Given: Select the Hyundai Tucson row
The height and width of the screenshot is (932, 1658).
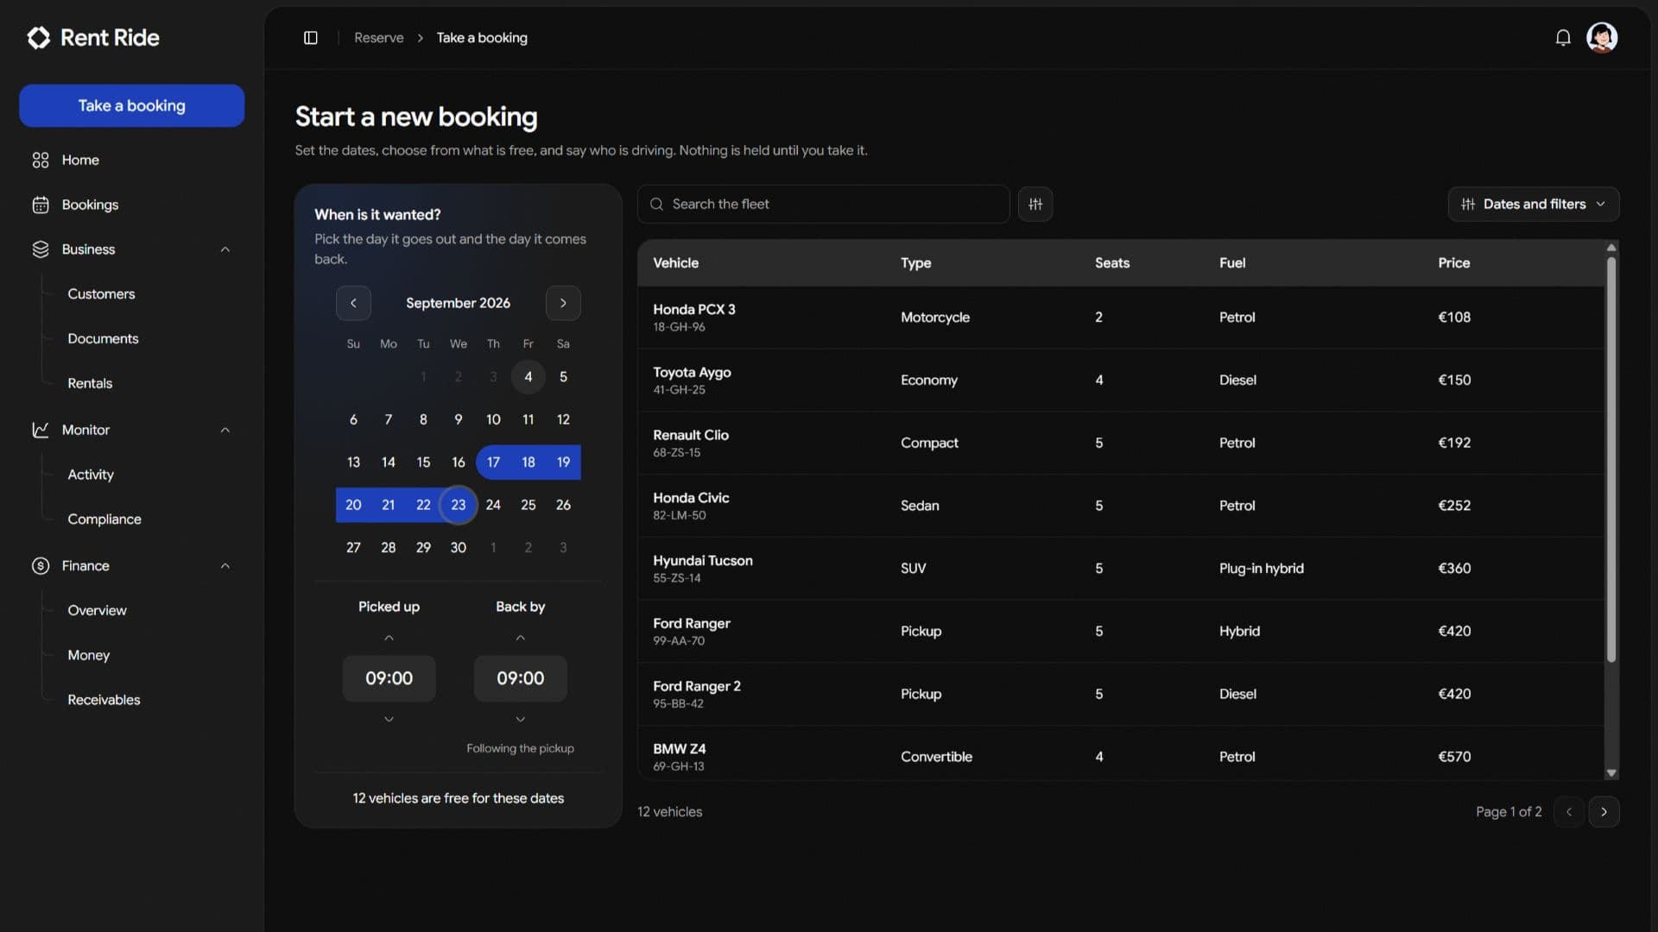Looking at the screenshot, I should tap(1120, 569).
